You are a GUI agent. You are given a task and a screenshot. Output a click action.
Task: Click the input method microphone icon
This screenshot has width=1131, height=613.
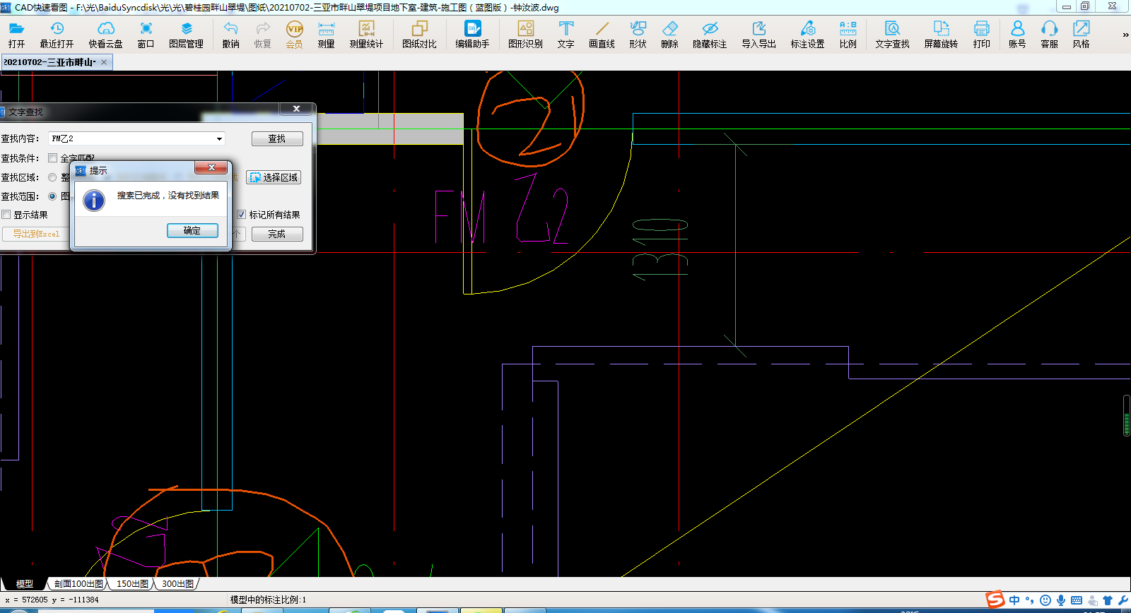point(1061,600)
